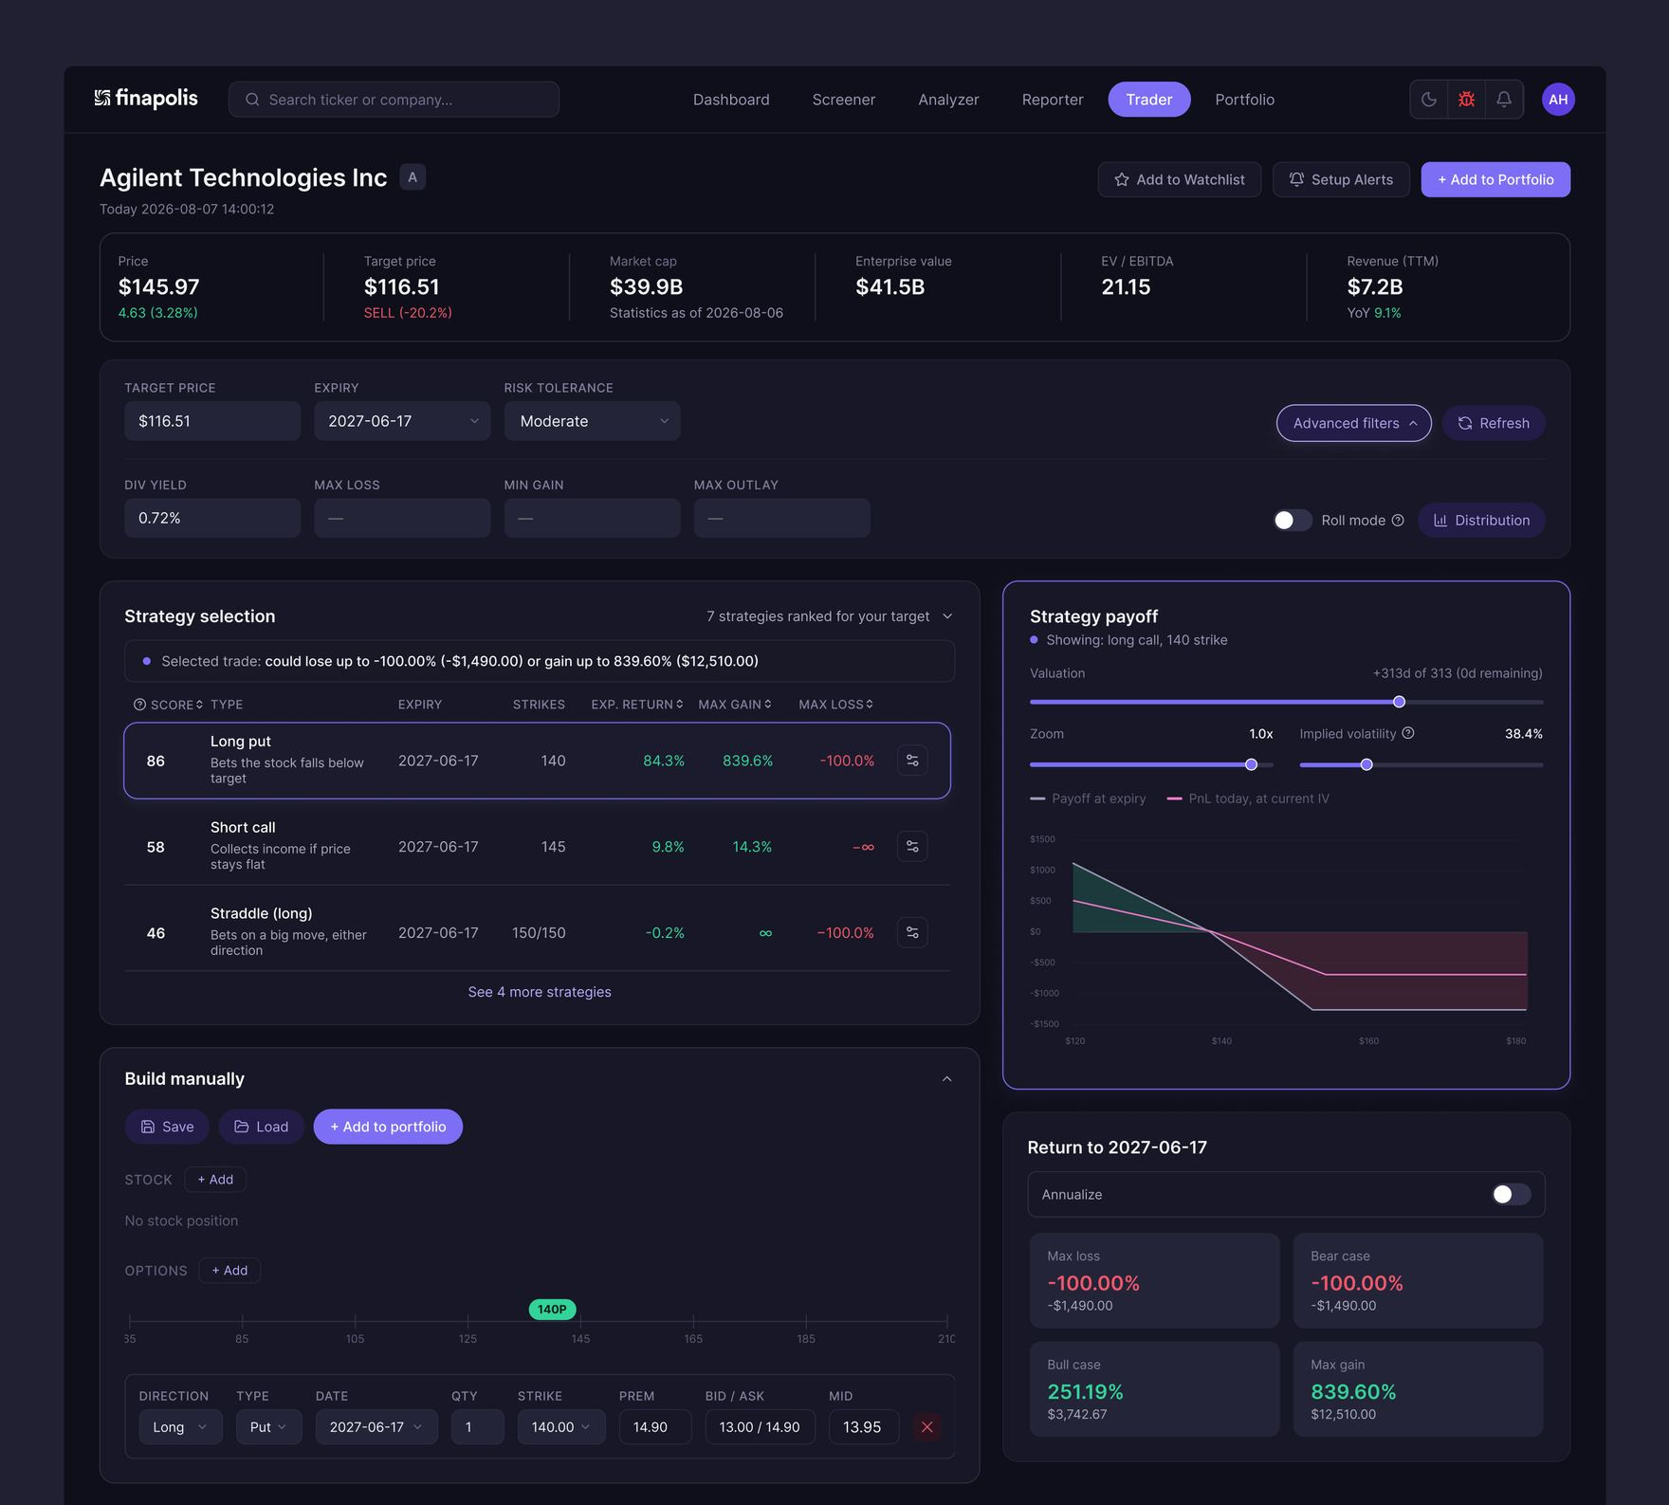
Task: Click the ticker badge A
Action: point(413,177)
